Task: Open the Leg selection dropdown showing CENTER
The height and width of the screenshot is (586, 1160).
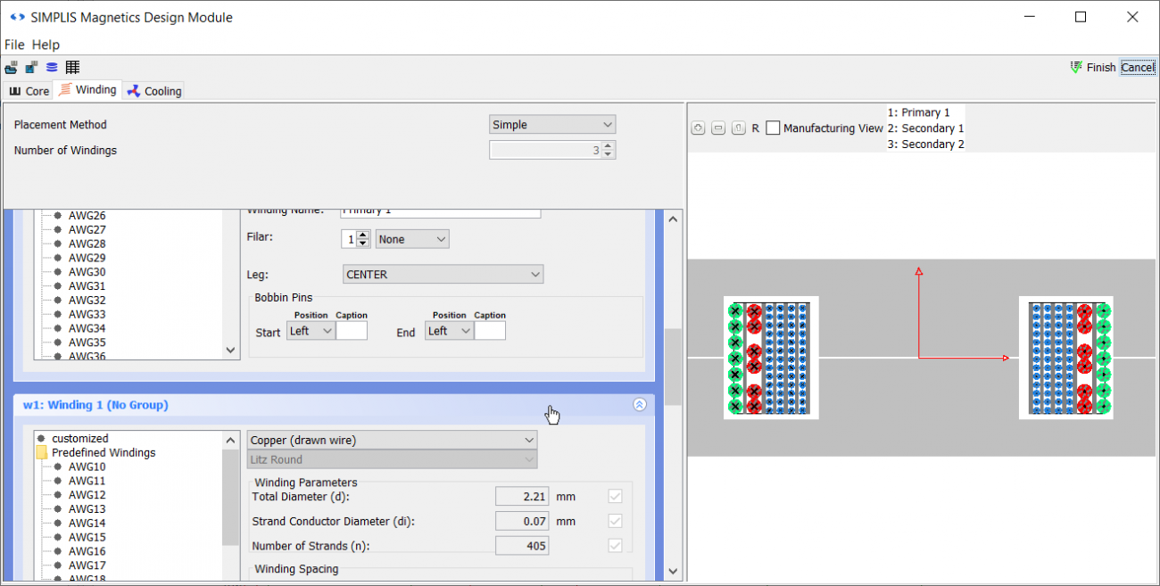Action: pos(443,274)
